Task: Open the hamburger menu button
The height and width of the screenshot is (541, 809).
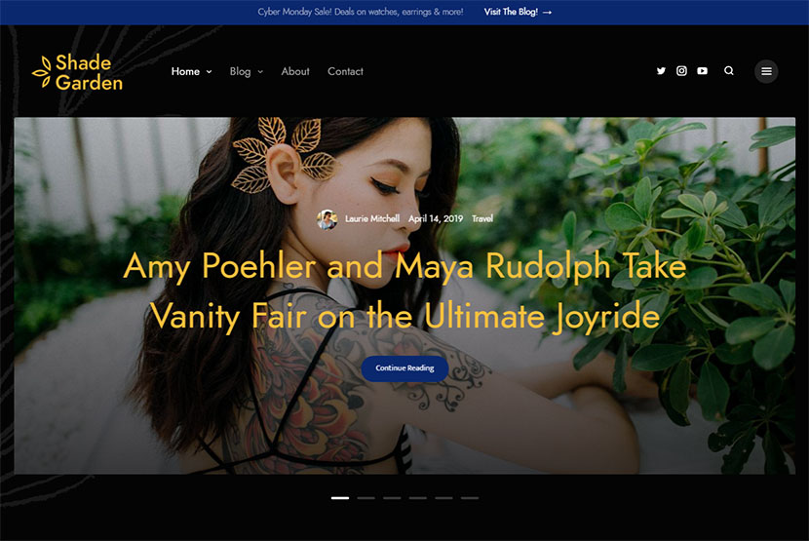Action: (x=766, y=71)
